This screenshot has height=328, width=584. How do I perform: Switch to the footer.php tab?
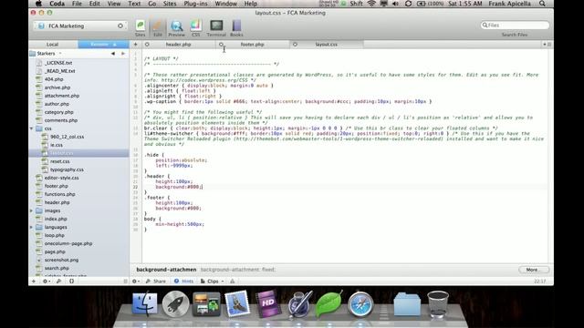click(252, 45)
